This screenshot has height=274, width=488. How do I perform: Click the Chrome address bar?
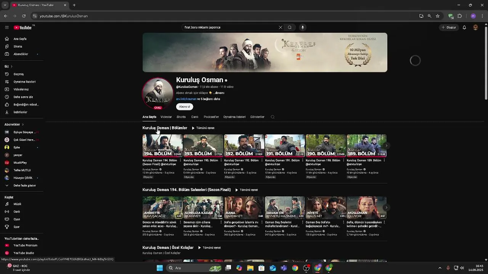[x=225, y=16]
